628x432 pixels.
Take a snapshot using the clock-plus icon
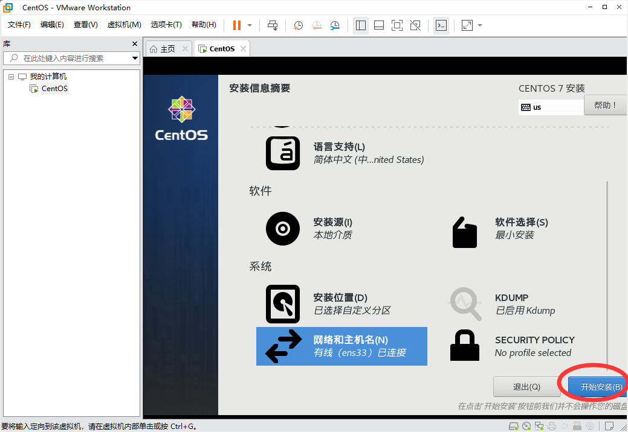point(298,25)
